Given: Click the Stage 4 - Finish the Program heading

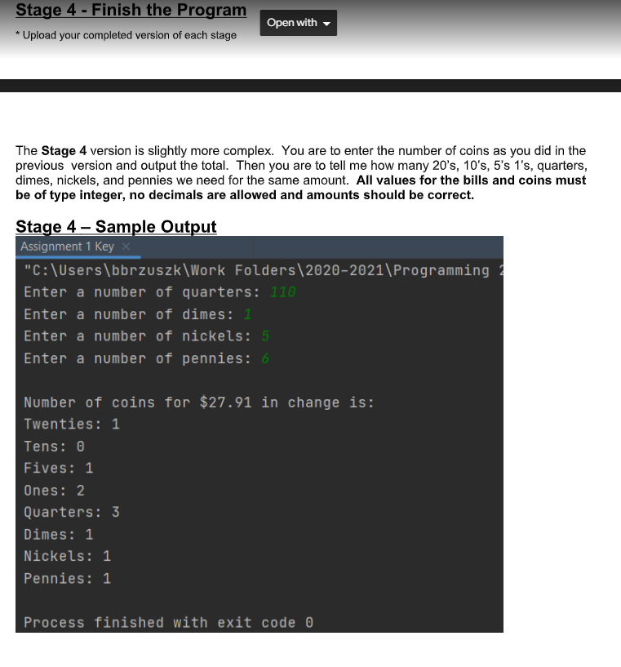Looking at the screenshot, I should pyautogui.click(x=131, y=10).
